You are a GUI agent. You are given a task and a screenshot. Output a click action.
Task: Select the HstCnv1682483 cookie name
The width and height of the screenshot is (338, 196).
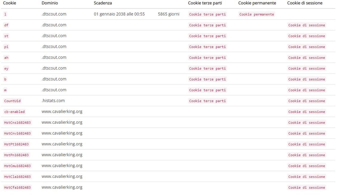(x=18, y=133)
